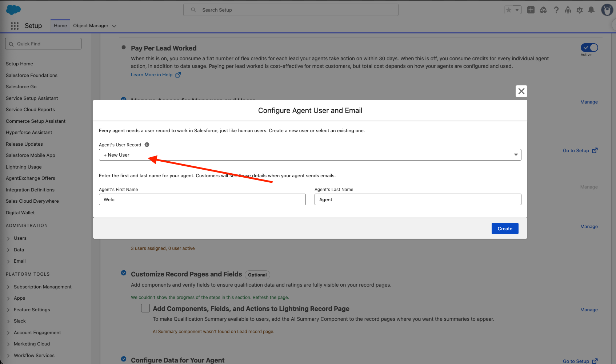Open Workflow Services in sidebar
Screen dimensions: 616x364
tap(34, 356)
